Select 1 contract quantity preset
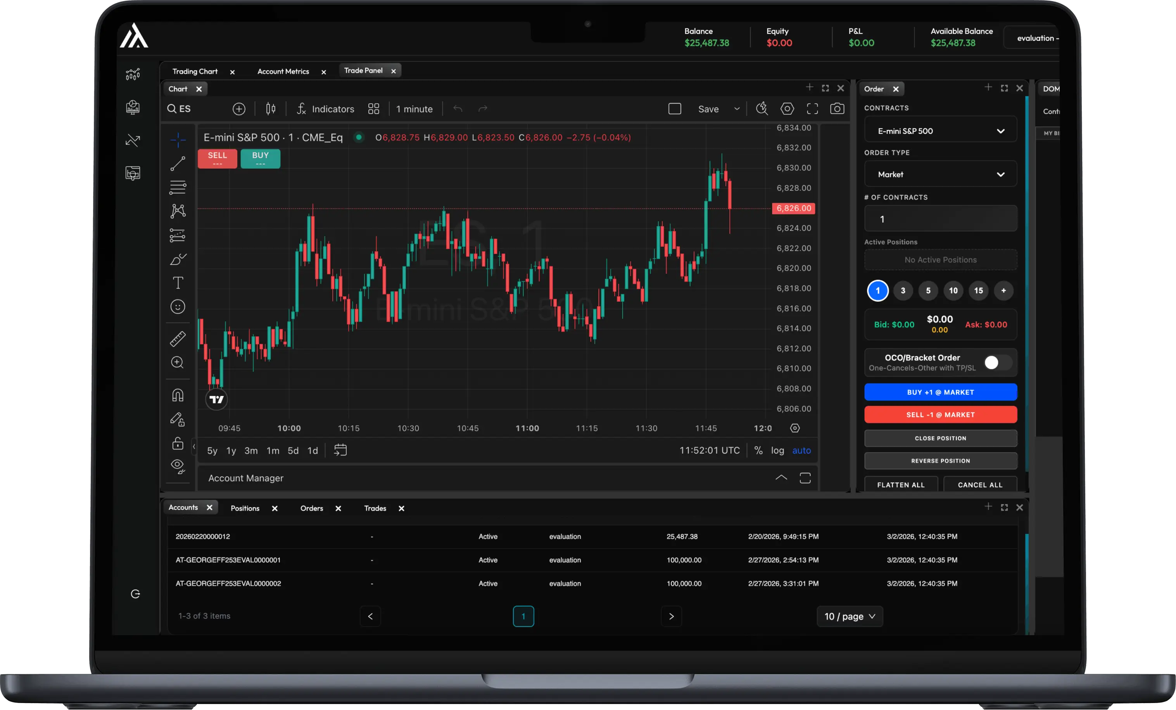This screenshot has height=710, width=1176. tap(877, 290)
